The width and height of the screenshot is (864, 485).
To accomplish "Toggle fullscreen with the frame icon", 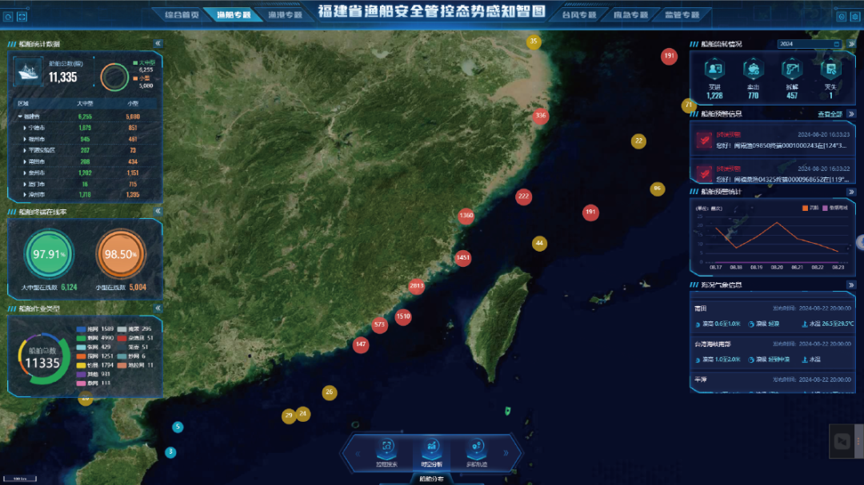I will click(x=22, y=16).
